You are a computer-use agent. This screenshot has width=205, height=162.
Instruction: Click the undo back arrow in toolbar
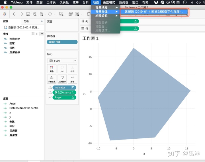coord(14,14)
